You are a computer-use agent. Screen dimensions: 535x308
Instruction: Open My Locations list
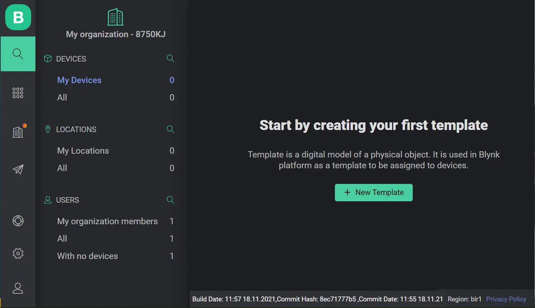coord(83,151)
